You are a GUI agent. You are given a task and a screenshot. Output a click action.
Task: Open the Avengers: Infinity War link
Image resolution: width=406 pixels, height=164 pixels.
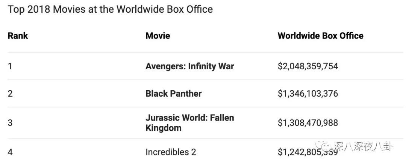(x=189, y=66)
